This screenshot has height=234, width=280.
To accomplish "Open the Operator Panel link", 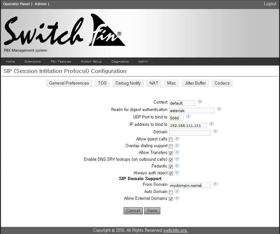I will coord(16,4).
